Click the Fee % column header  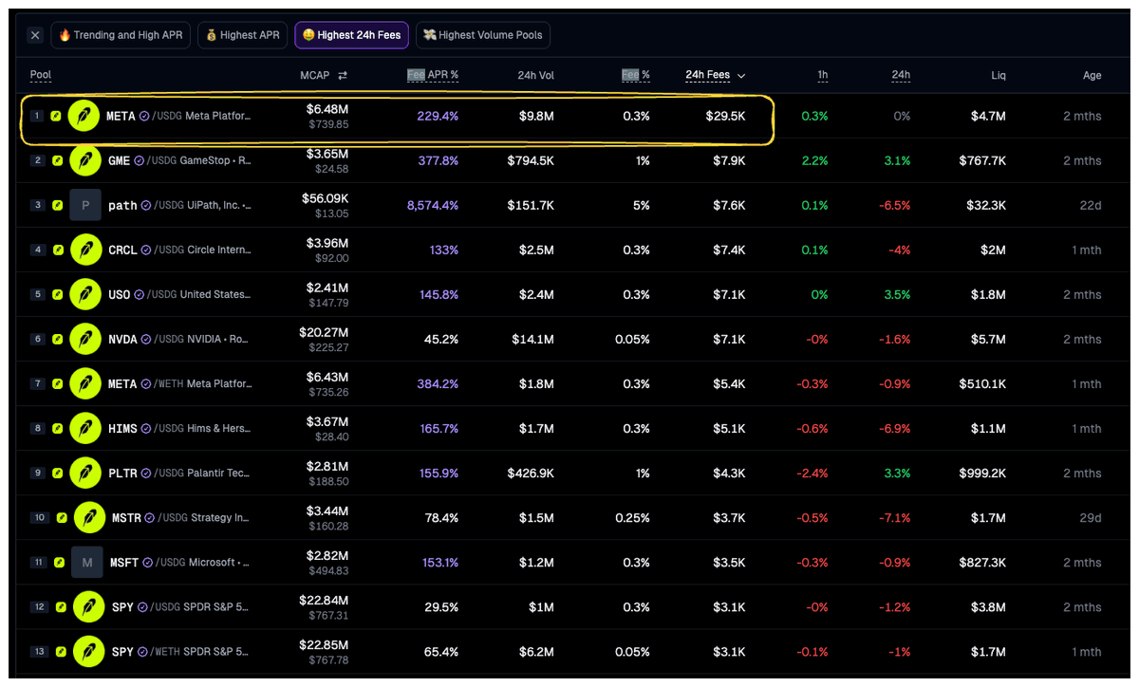pos(636,75)
